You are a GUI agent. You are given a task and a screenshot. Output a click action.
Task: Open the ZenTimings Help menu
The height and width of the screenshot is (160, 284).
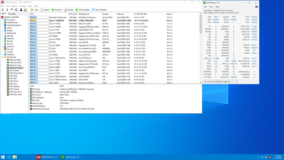click(x=217, y=7)
